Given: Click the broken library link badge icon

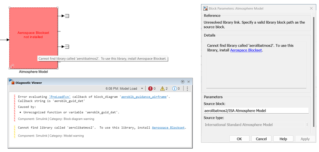Looking at the screenshot, I should pos(12,66).
